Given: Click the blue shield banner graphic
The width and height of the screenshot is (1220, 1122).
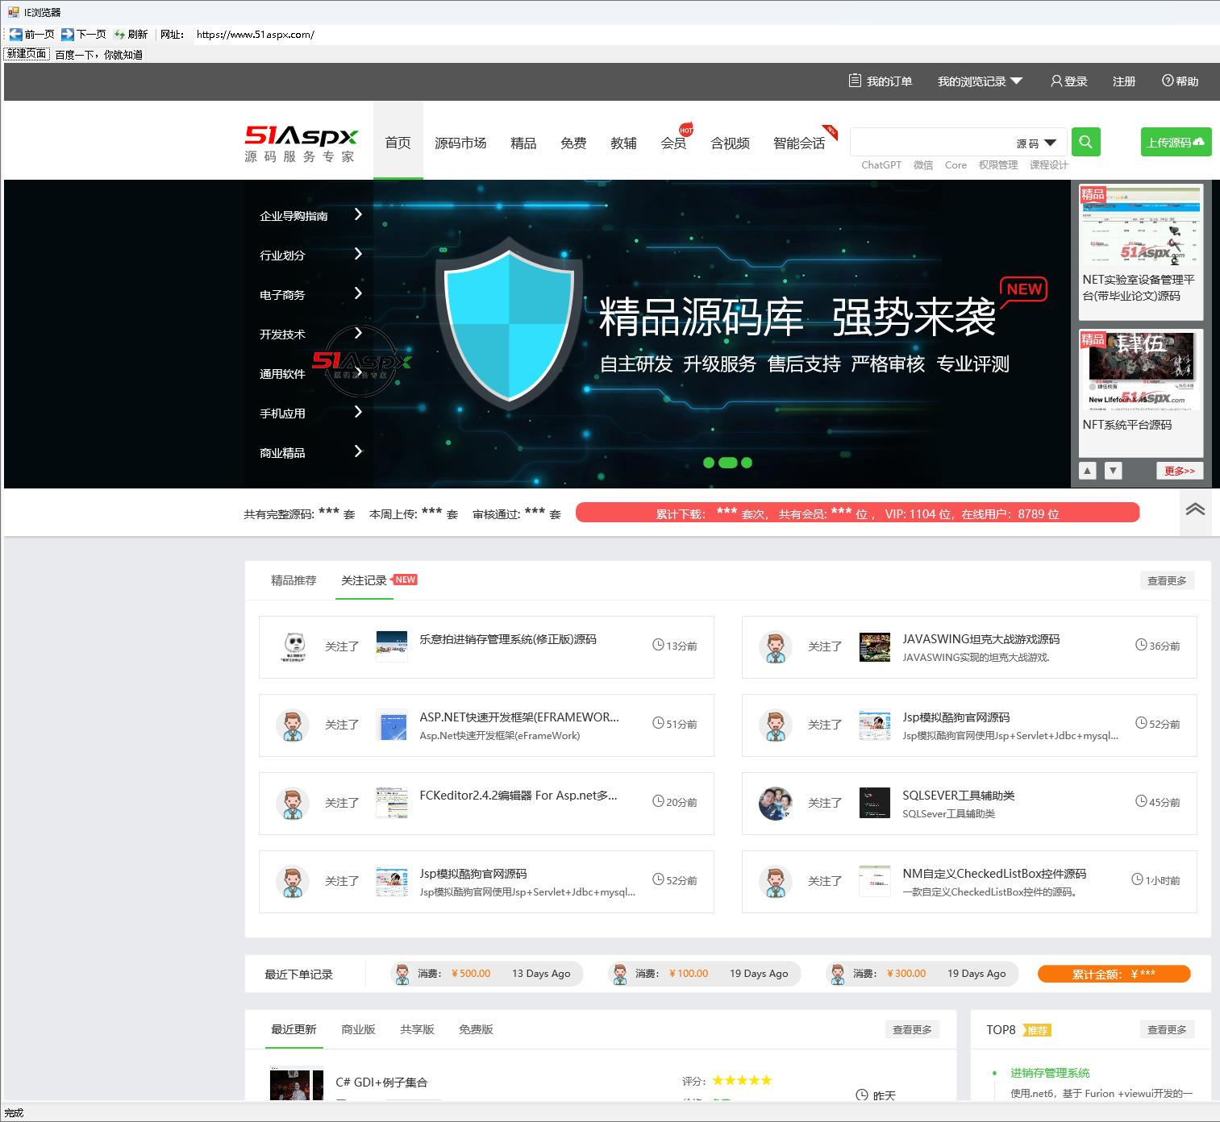Looking at the screenshot, I should tap(509, 325).
